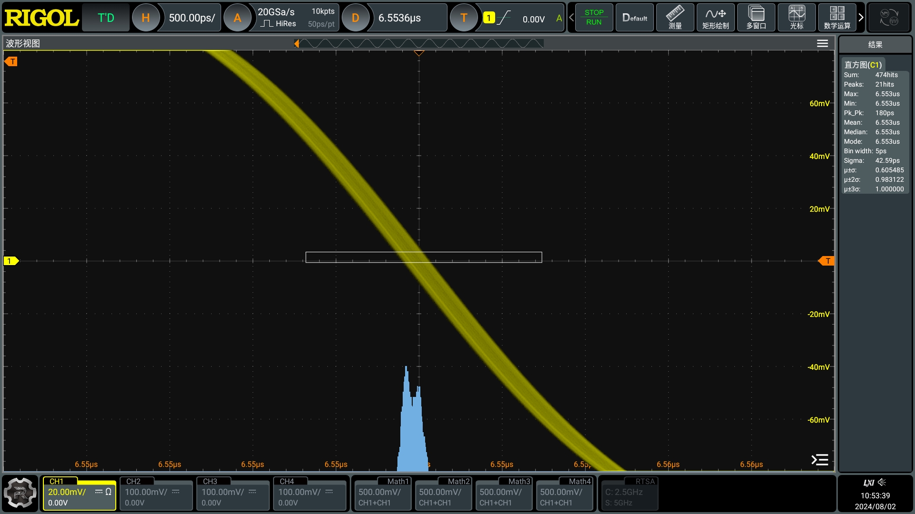915x514 pixels.
Task: Open the 矩形绘制 drawing tool
Action: 715,17
